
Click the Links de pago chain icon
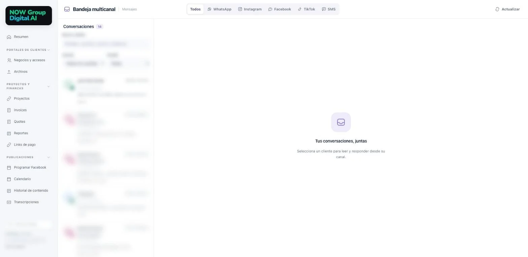coord(9,145)
